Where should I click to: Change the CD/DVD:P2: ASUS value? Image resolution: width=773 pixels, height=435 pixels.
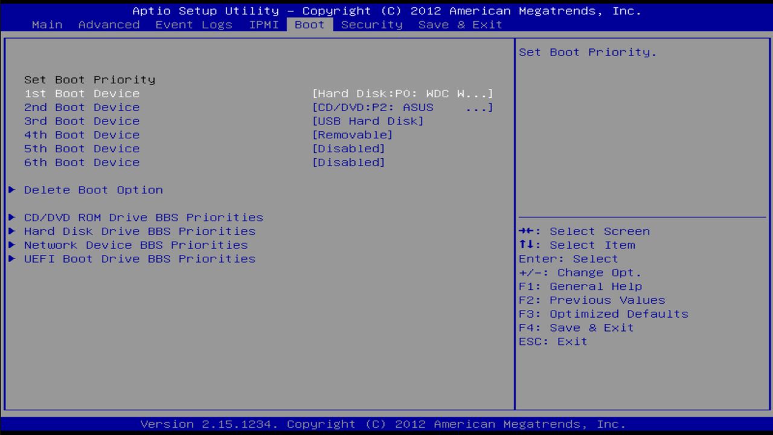click(x=403, y=108)
